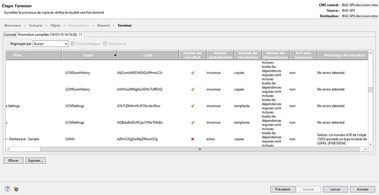Click the vertical scrollbar thumb

(x=371, y=90)
